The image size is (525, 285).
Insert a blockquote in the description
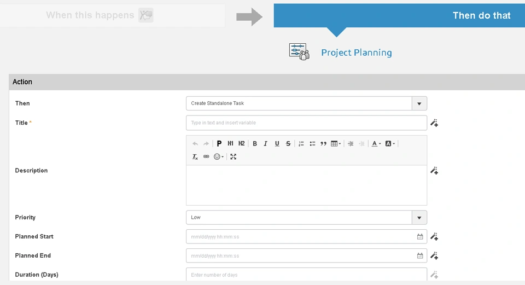[x=323, y=144]
